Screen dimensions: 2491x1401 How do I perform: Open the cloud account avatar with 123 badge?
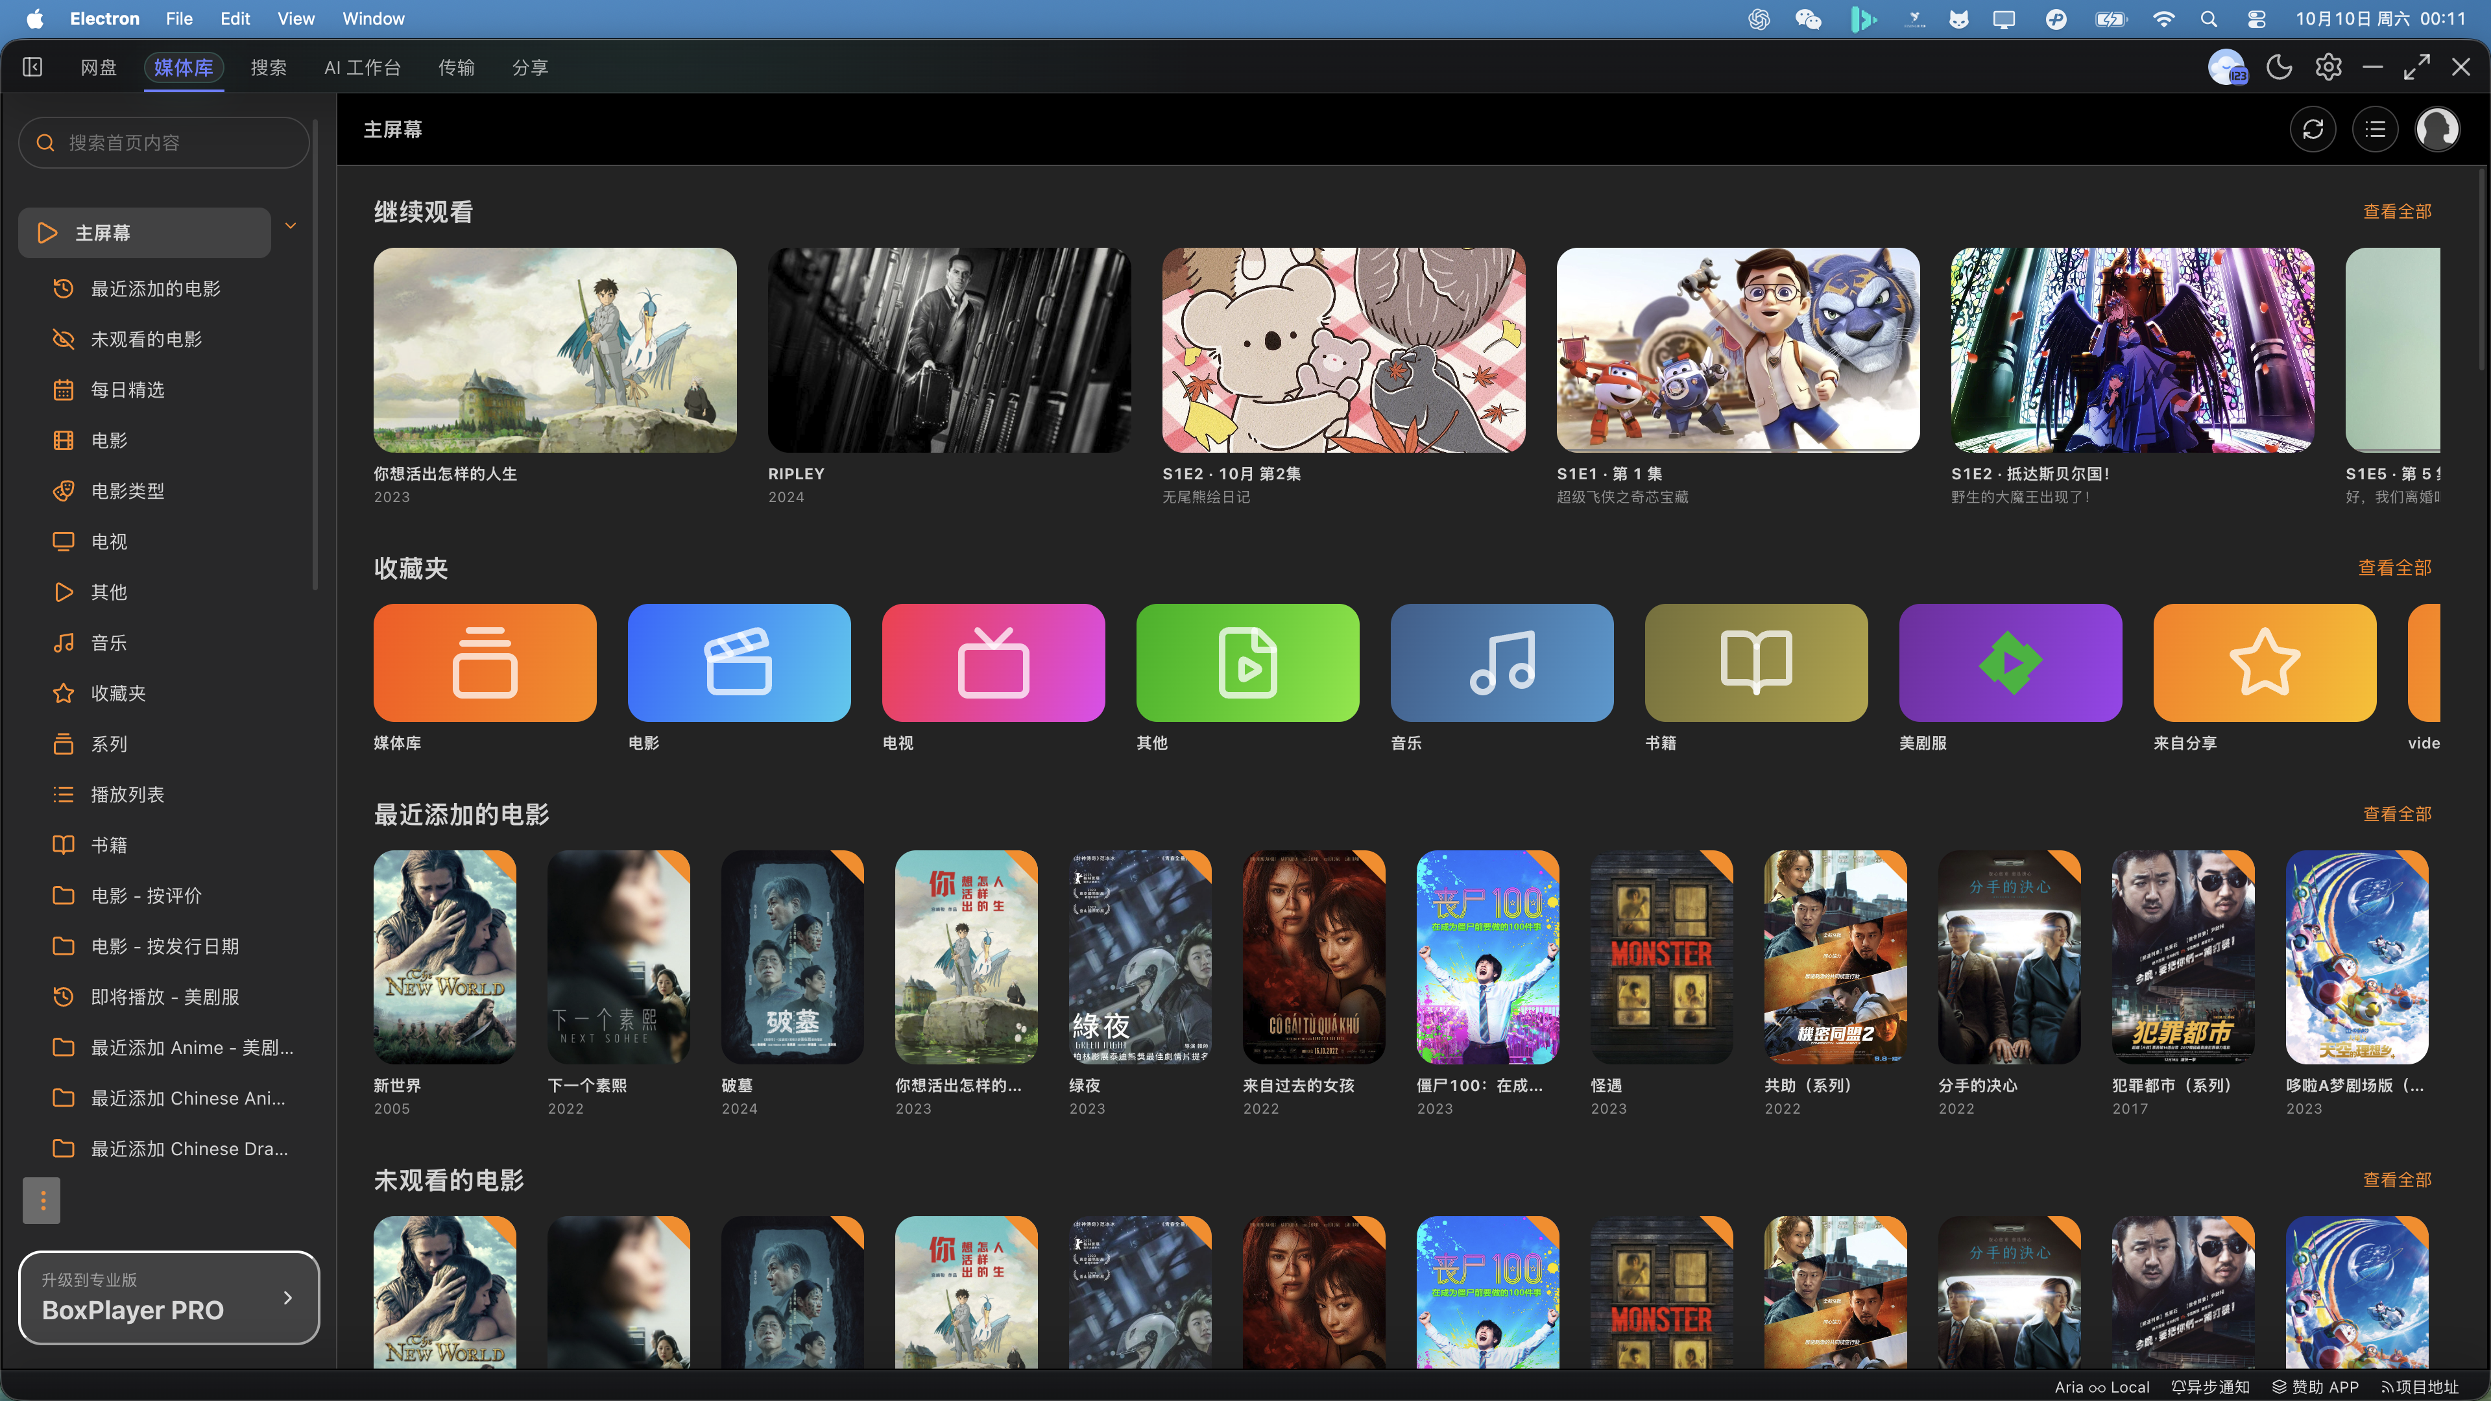click(2228, 67)
